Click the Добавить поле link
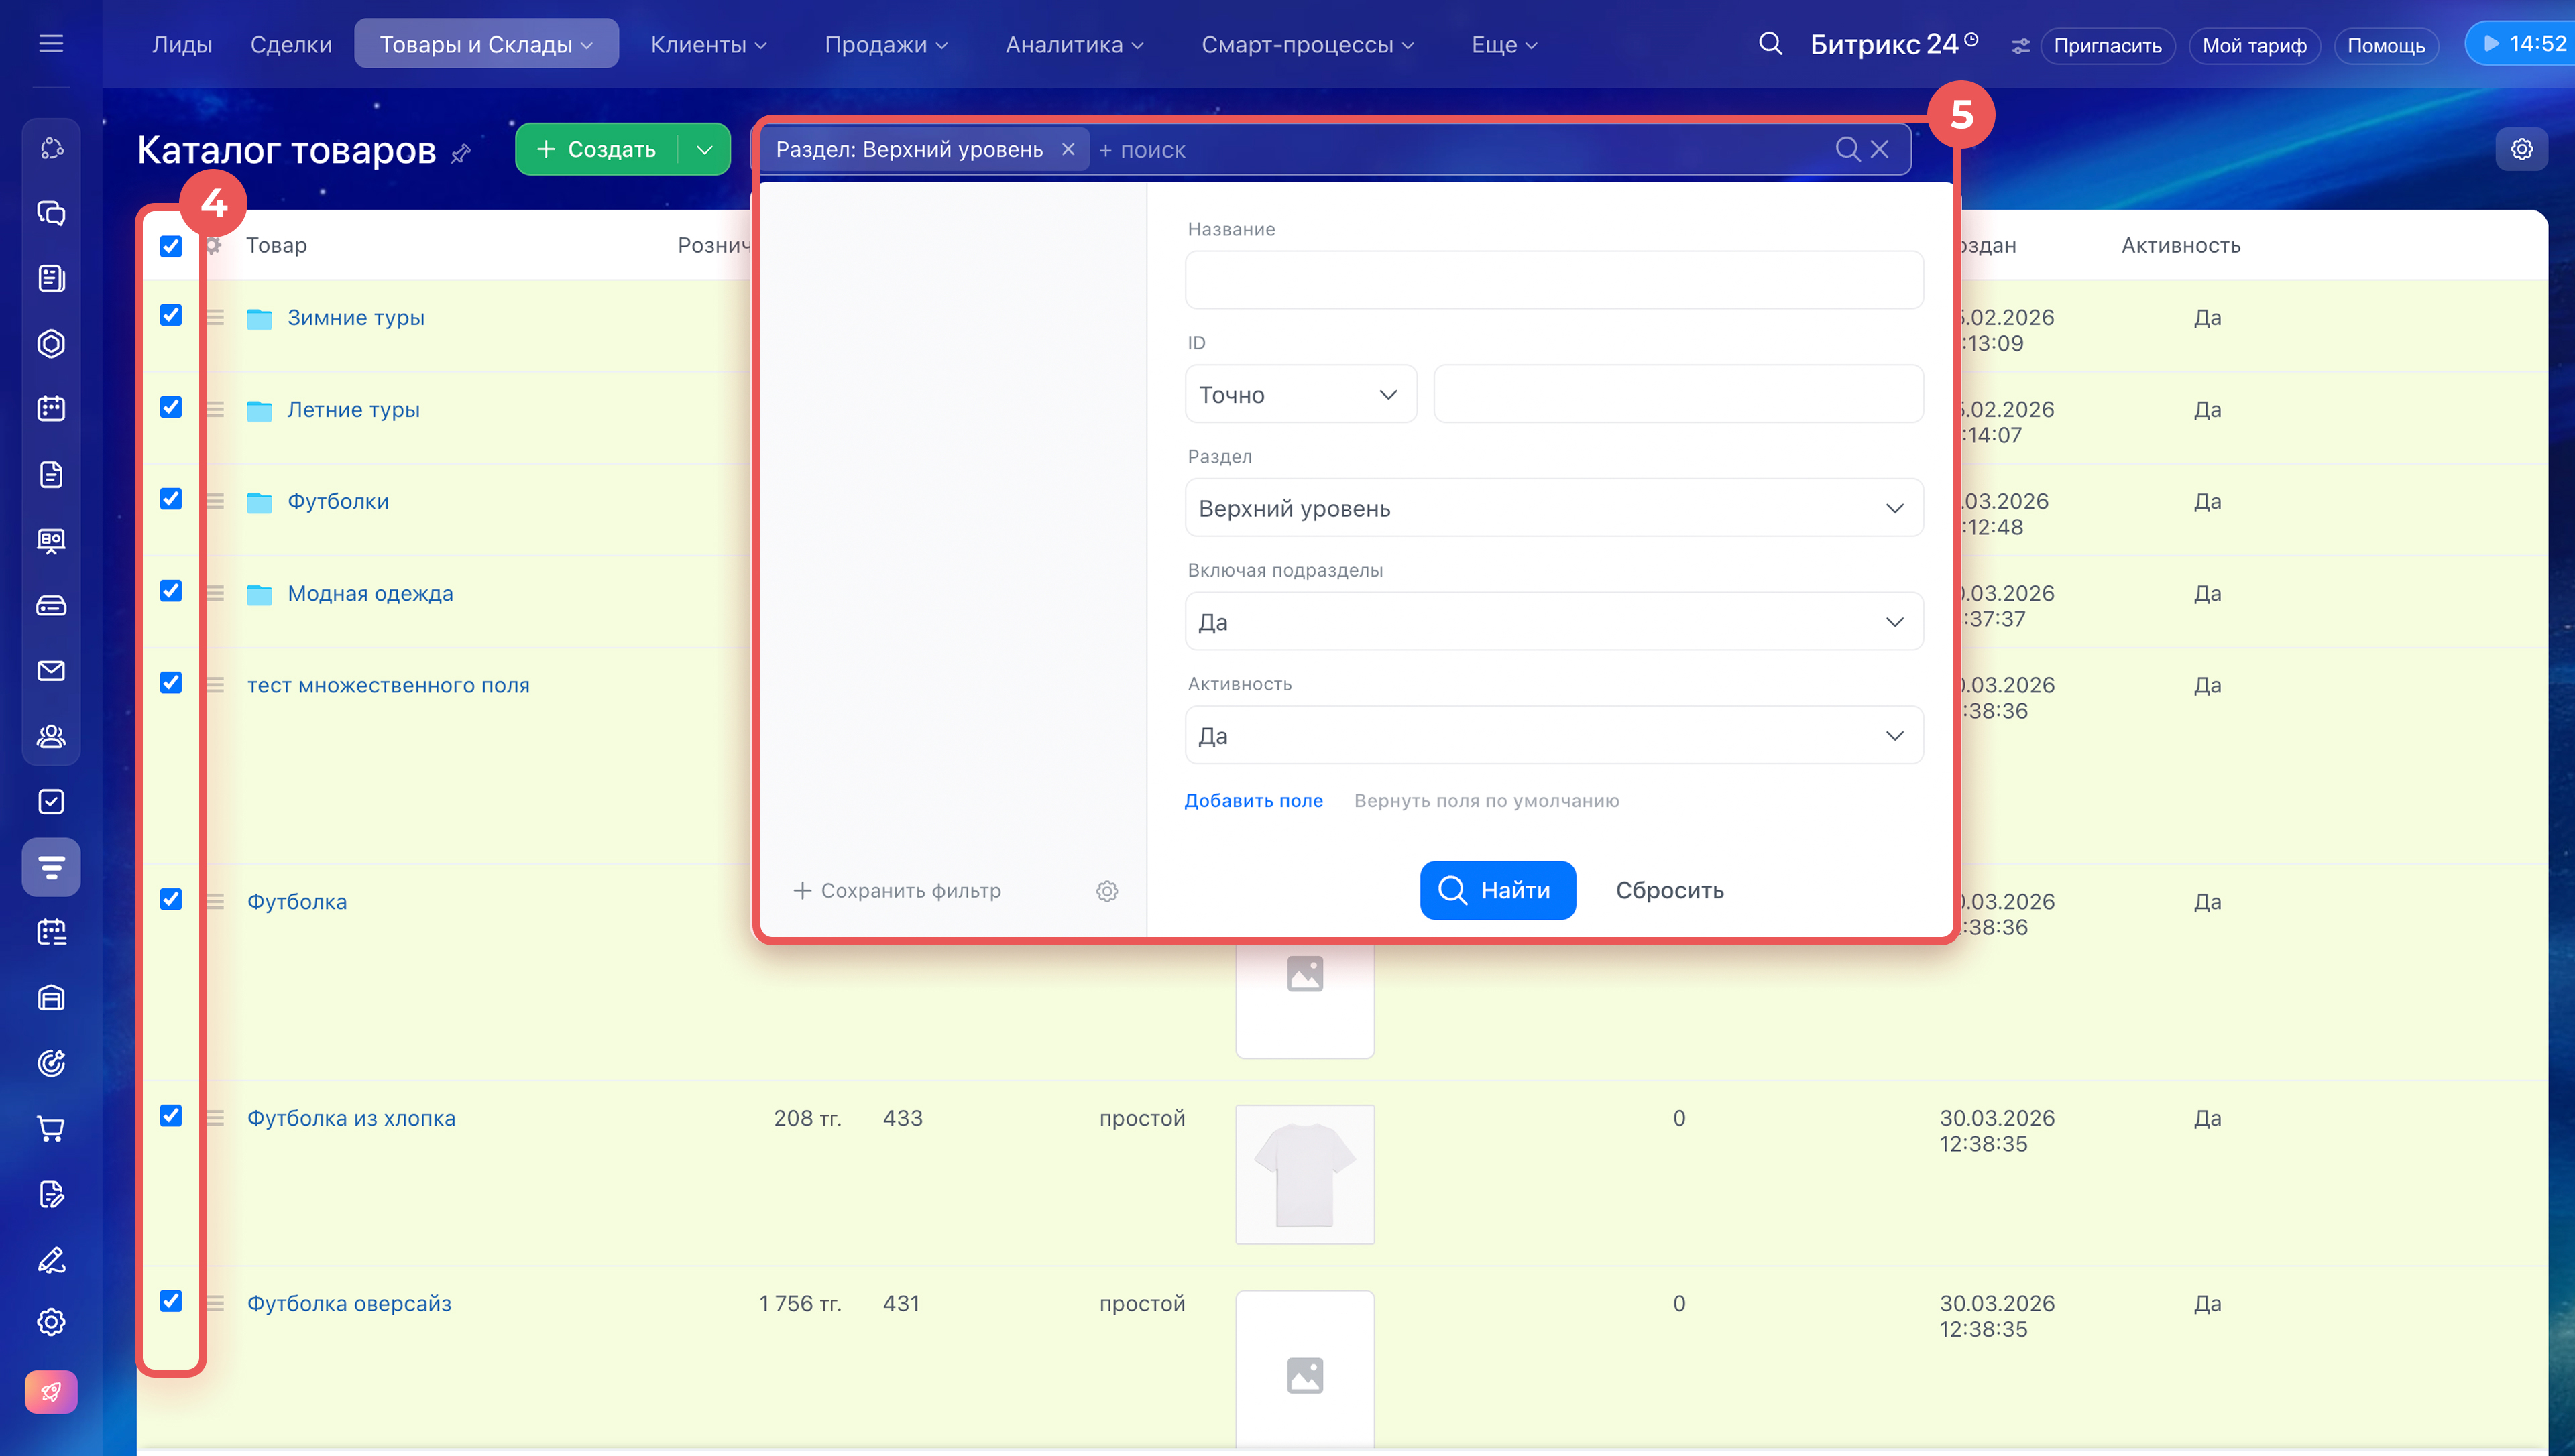The image size is (2575, 1456). (x=1253, y=800)
